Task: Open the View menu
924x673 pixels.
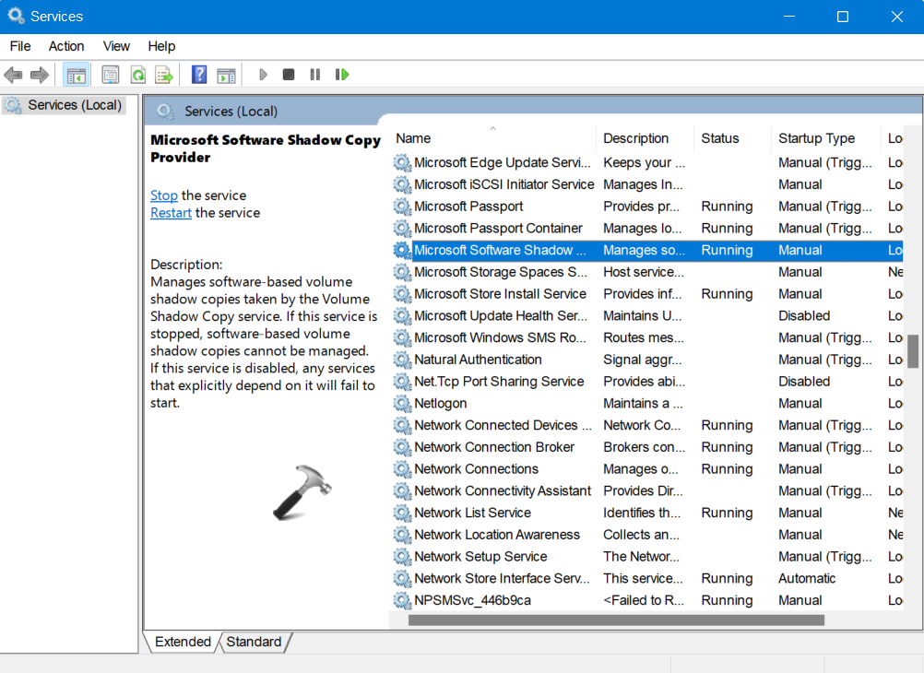Action: click(116, 46)
